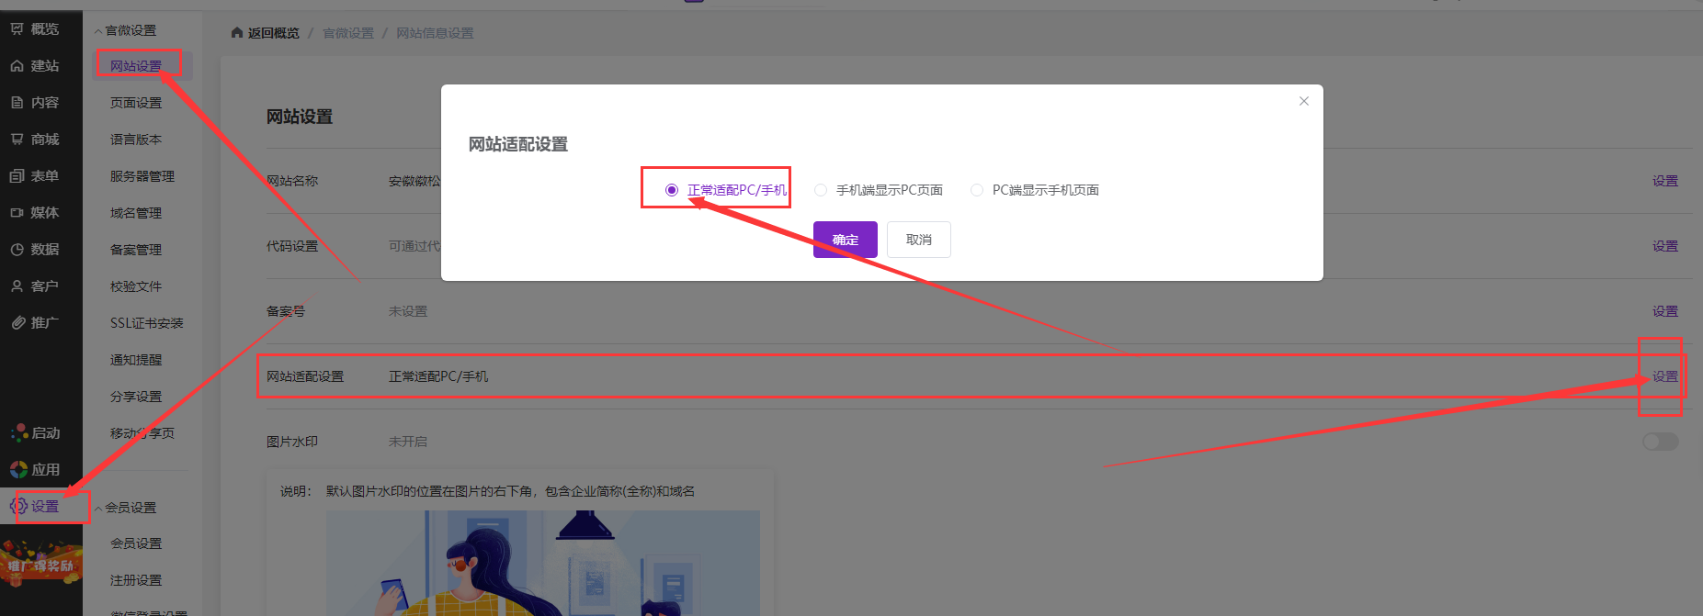Image resolution: width=1703 pixels, height=616 pixels.
Task: Select the 手机端显示PC页面 radio option
Action: coord(821,190)
